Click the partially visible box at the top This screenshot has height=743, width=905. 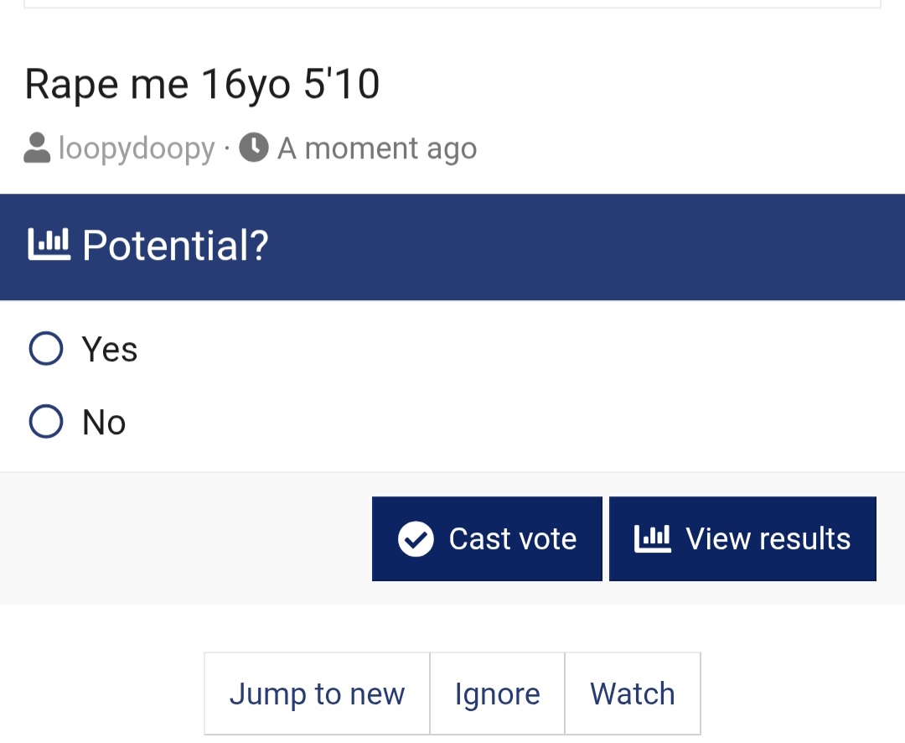[452, 4]
